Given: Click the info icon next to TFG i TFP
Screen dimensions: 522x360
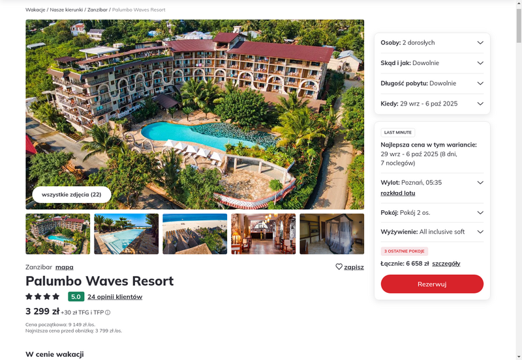Looking at the screenshot, I should tap(108, 312).
